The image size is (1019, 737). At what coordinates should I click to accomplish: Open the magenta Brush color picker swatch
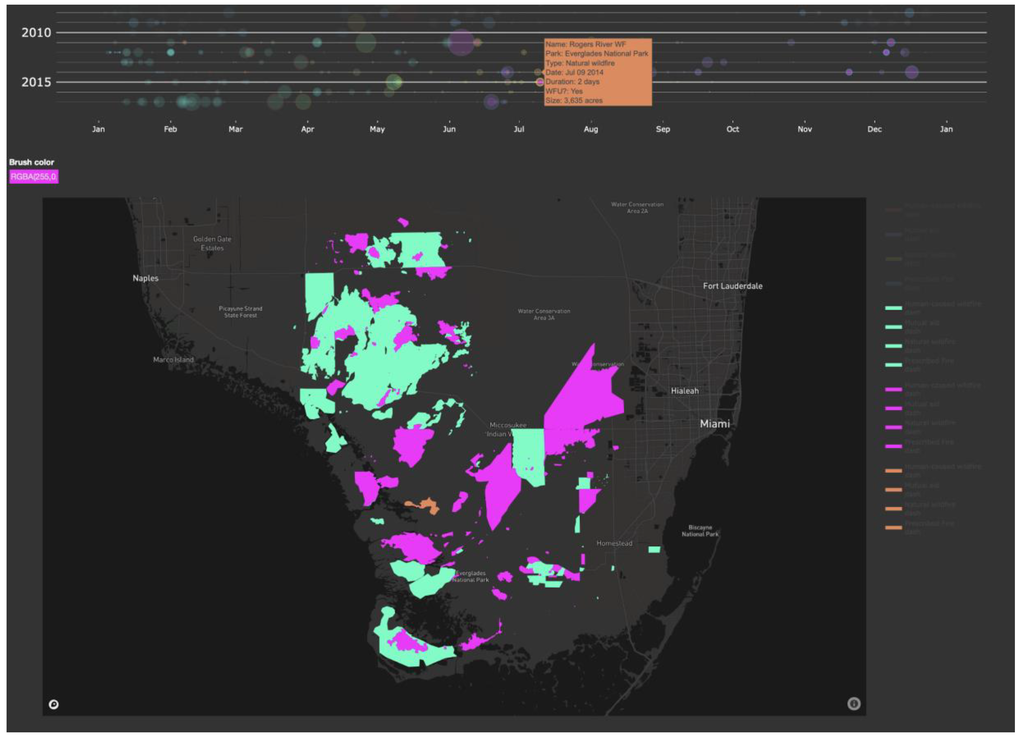click(x=34, y=177)
